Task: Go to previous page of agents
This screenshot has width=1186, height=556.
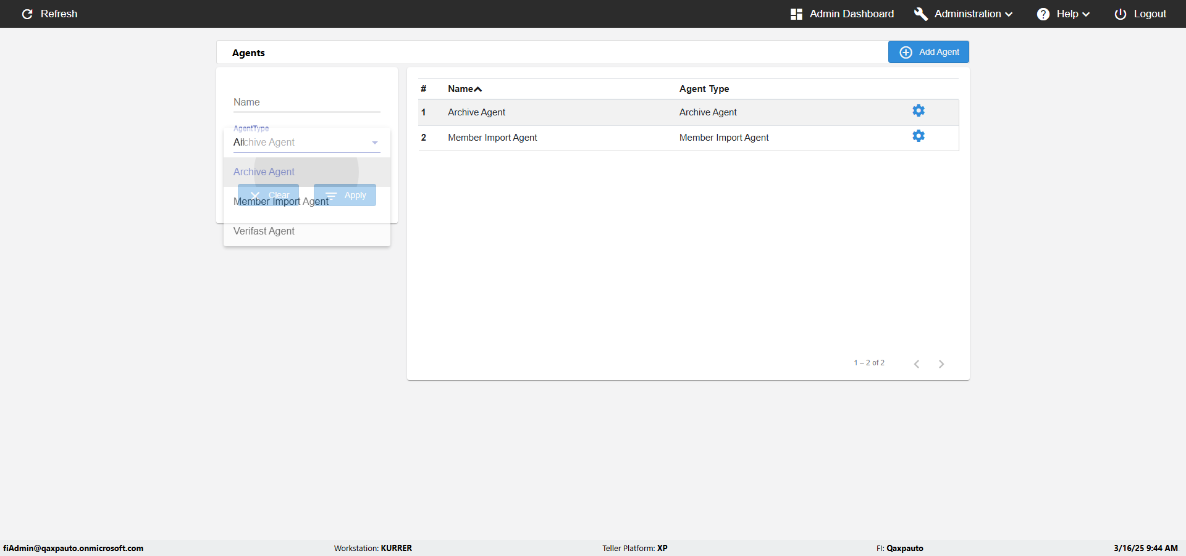Action: pos(917,364)
